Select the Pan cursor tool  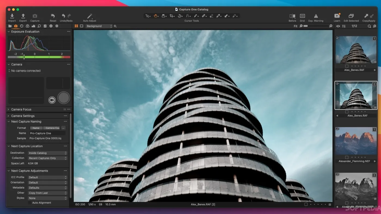coord(156,16)
